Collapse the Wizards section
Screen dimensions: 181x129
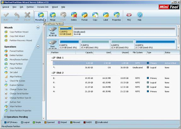(x=38, y=27)
